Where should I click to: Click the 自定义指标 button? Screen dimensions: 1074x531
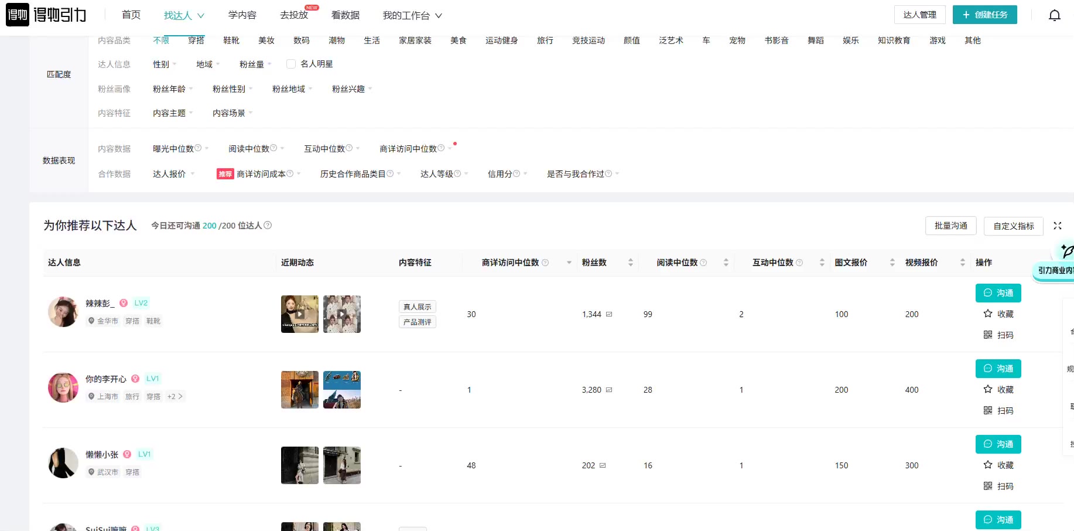pos(1014,226)
